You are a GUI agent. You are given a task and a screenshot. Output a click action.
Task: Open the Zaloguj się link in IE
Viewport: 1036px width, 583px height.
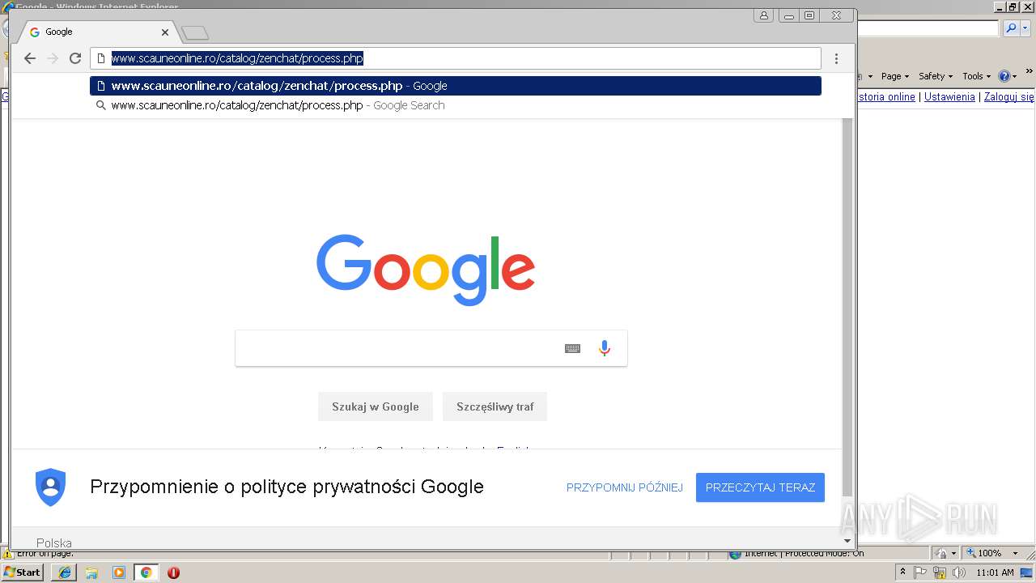pos(1009,97)
